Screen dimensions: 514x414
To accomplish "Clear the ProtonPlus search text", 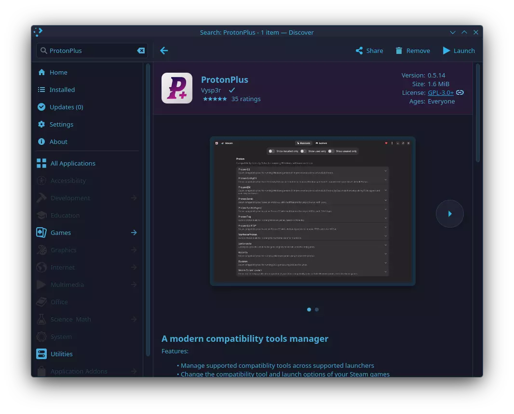I will point(141,51).
